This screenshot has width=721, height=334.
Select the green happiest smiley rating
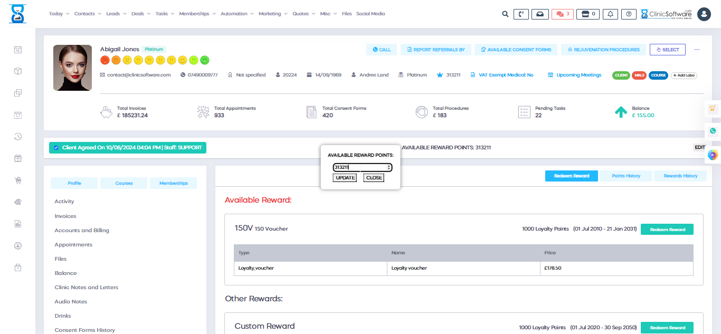point(205,60)
